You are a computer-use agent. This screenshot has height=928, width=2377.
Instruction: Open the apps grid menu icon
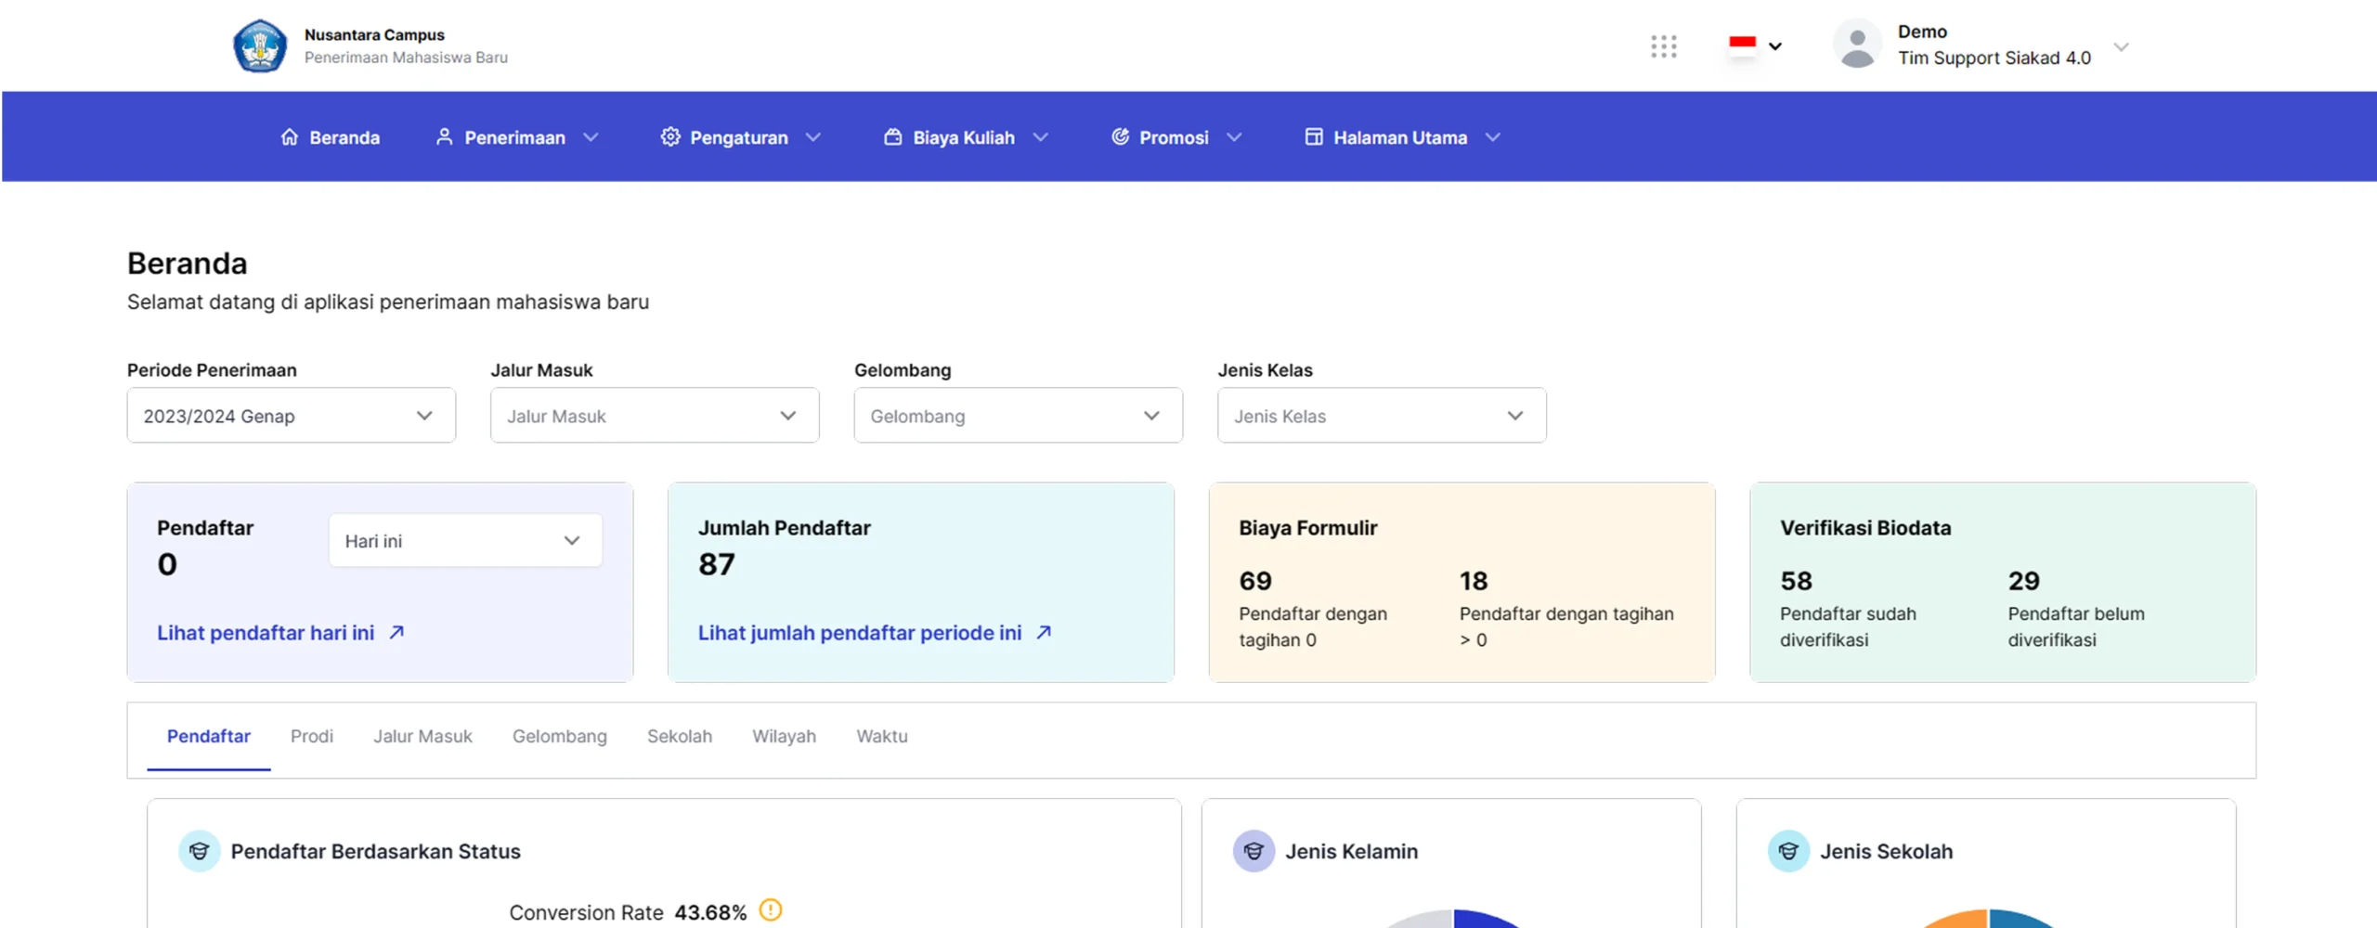1663,46
